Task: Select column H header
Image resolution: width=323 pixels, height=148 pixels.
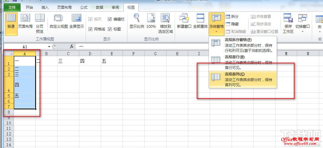Action: click(x=177, y=54)
